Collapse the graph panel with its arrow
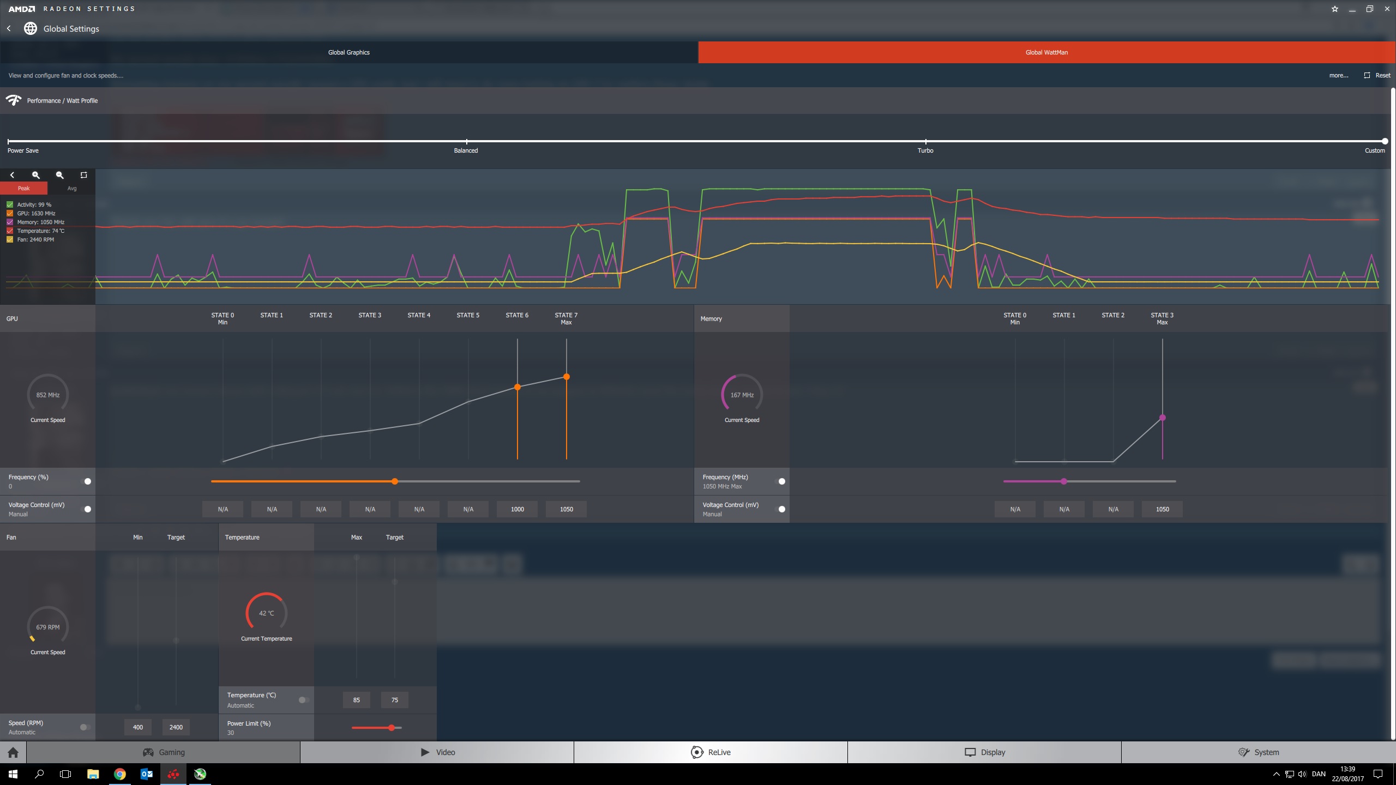Image resolution: width=1396 pixels, height=785 pixels. (x=12, y=175)
